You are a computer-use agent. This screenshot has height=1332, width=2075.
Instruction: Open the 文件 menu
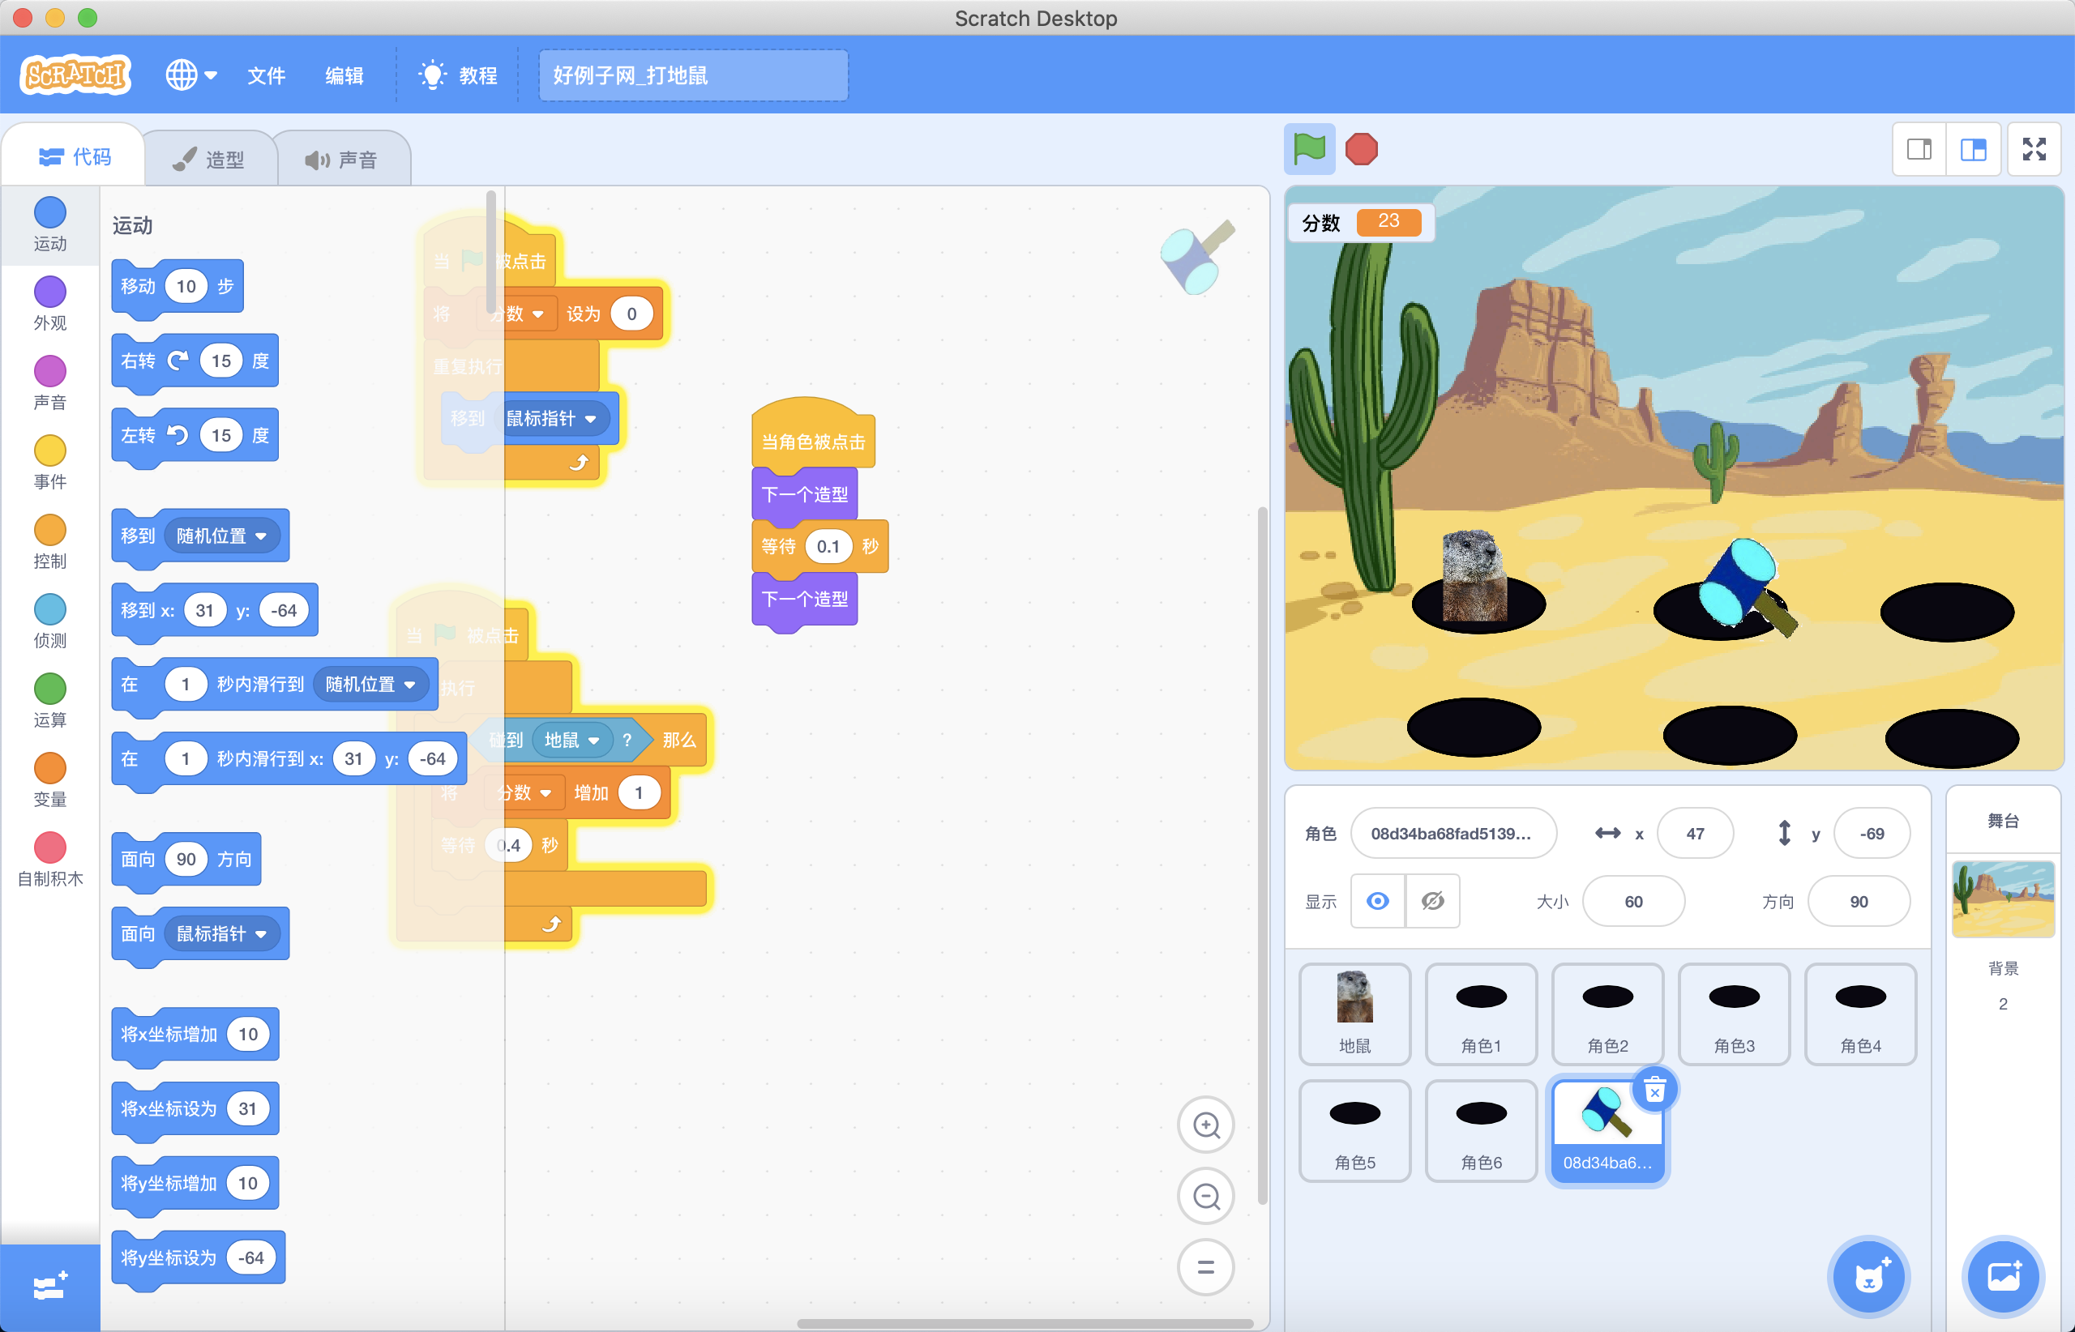coord(266,75)
